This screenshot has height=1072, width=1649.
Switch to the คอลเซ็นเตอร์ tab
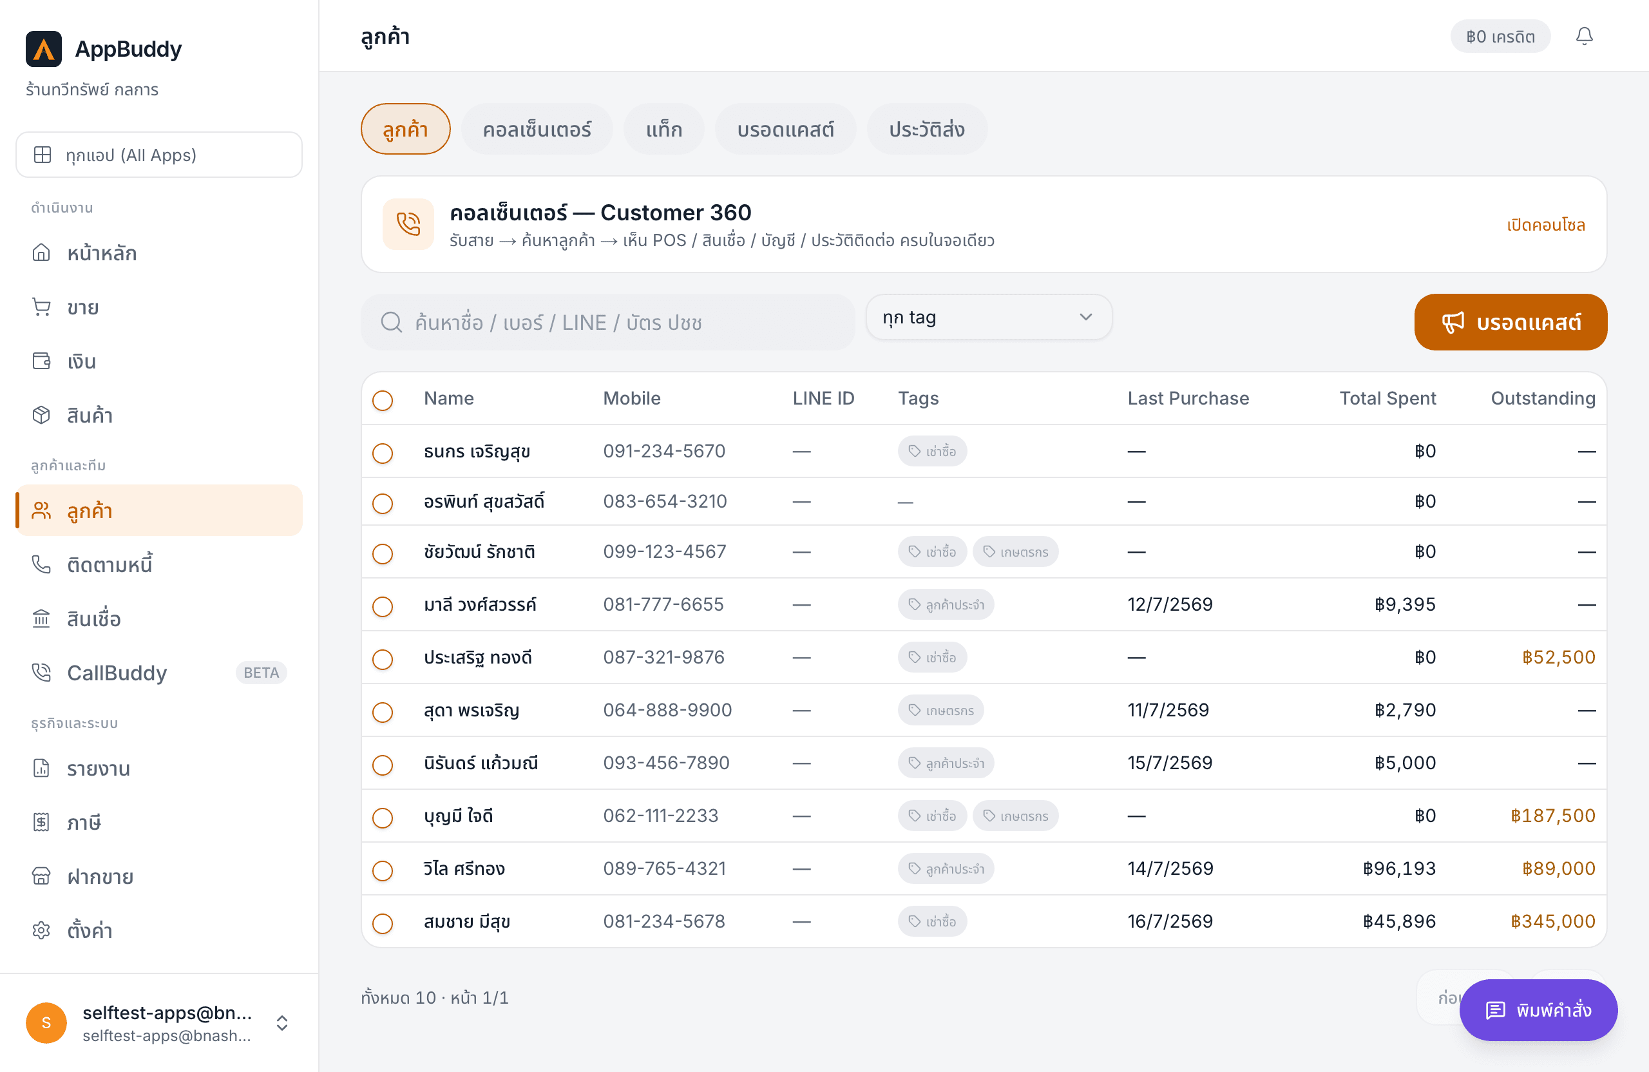[537, 129]
